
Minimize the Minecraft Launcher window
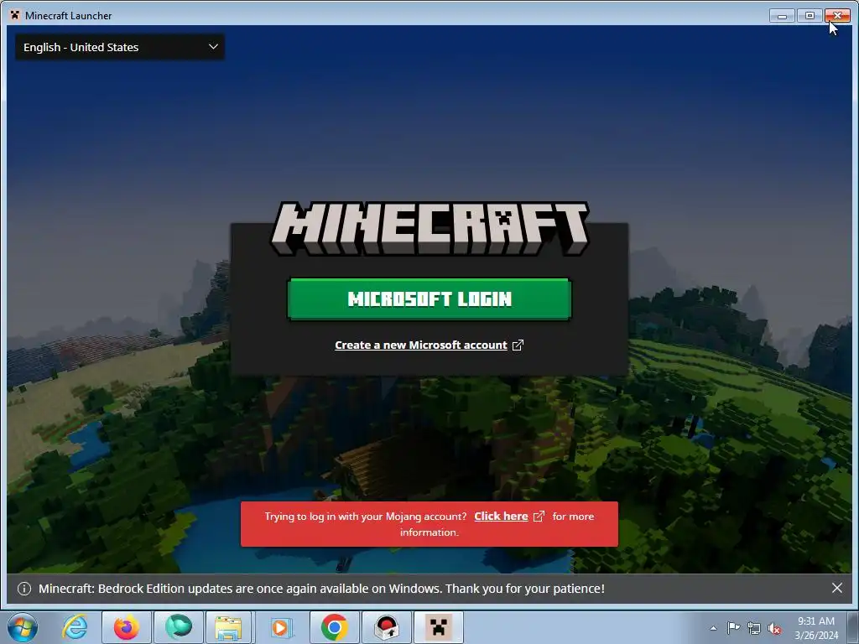(782, 16)
